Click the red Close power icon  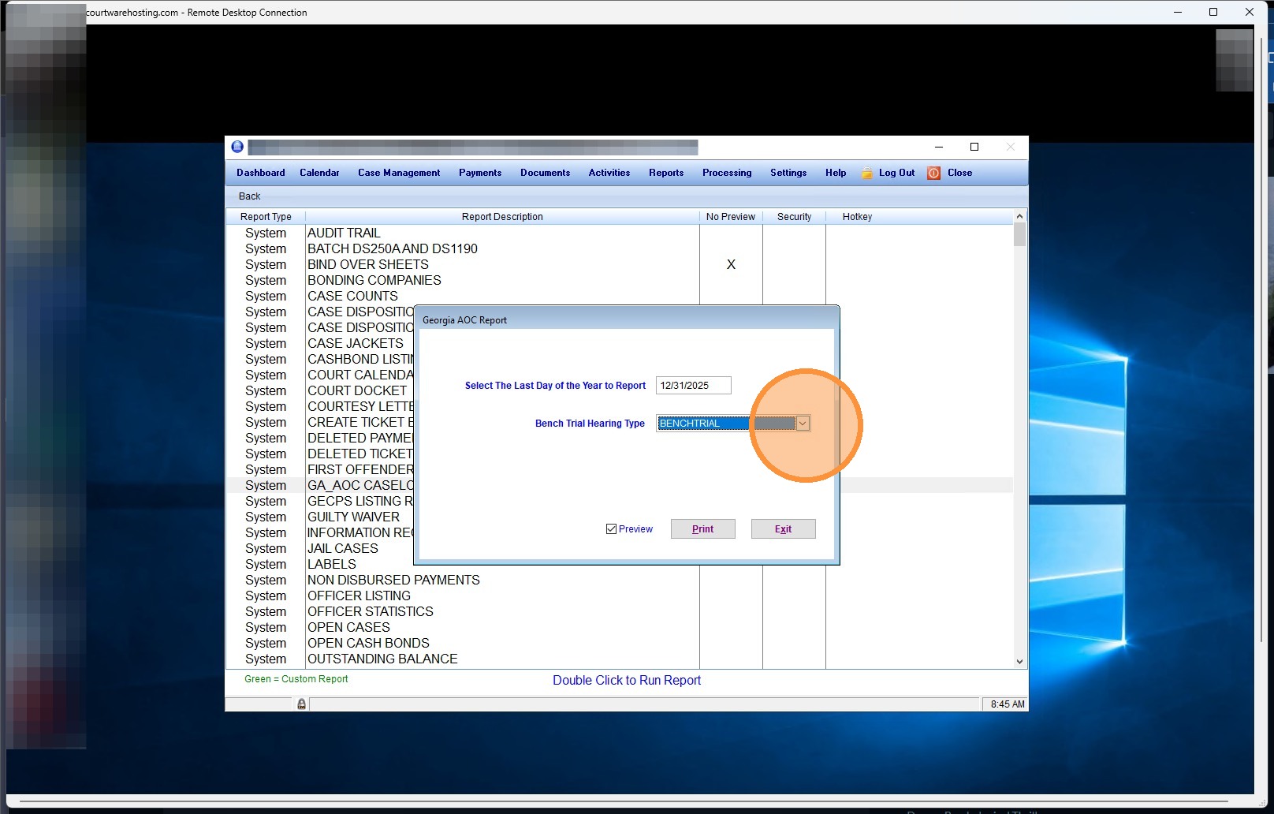[934, 173]
